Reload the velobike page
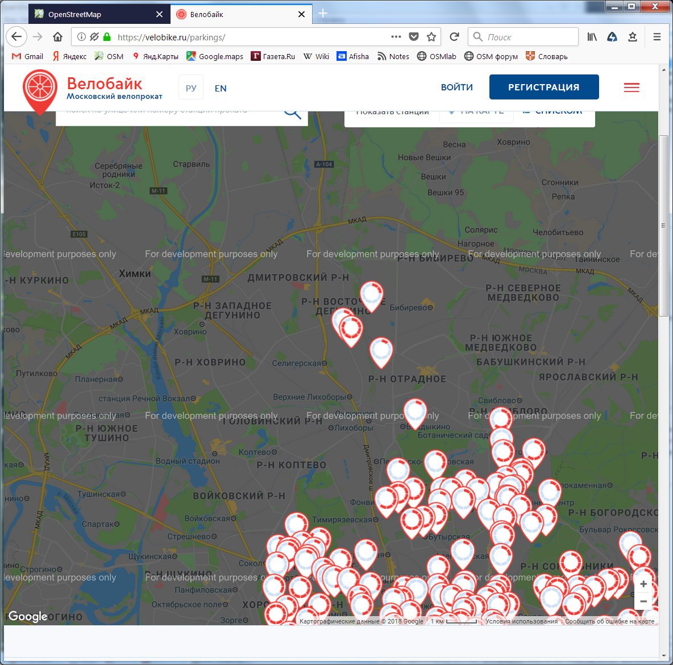The width and height of the screenshot is (673, 665). point(454,37)
